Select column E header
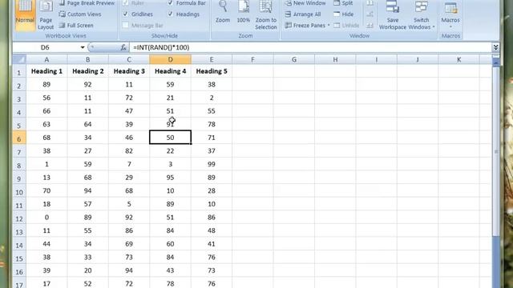The image size is (513, 288). 212,59
